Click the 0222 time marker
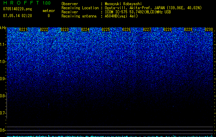The height and width of the screenshot is (137, 216). pyautogui.click(x=44, y=29)
